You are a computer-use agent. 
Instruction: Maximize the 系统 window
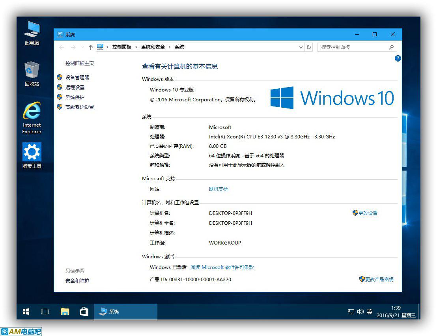pyautogui.click(x=375, y=34)
